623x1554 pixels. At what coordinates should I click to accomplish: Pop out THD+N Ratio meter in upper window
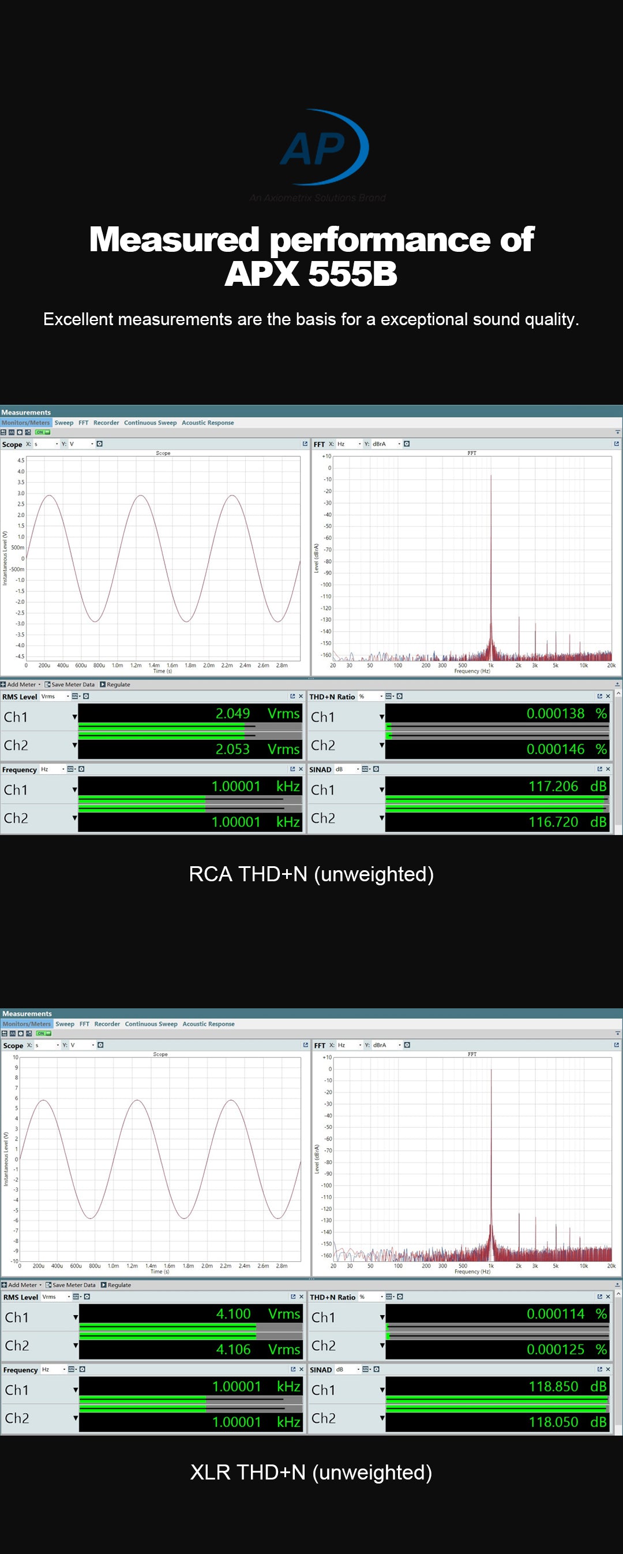599,696
